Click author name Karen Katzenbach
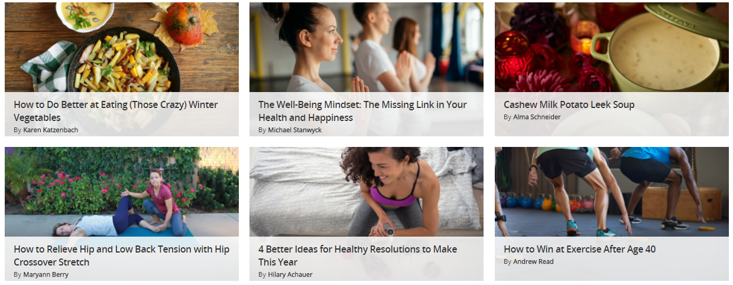Image resolution: width=733 pixels, height=285 pixels. click(x=50, y=130)
